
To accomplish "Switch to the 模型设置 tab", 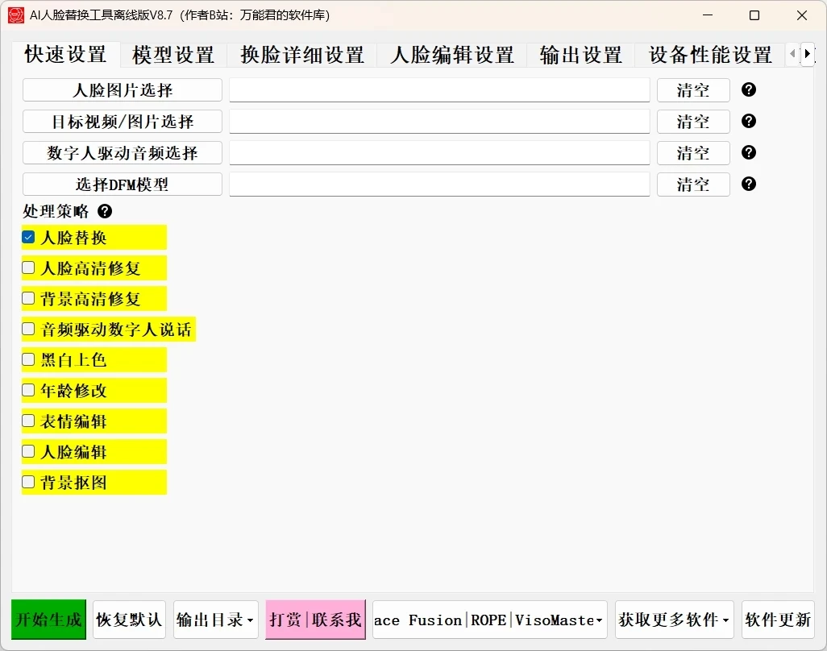I will pyautogui.click(x=173, y=55).
